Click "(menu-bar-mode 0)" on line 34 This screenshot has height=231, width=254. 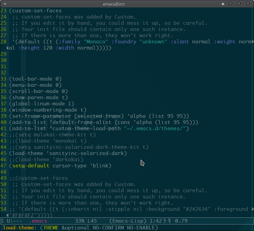(35, 85)
